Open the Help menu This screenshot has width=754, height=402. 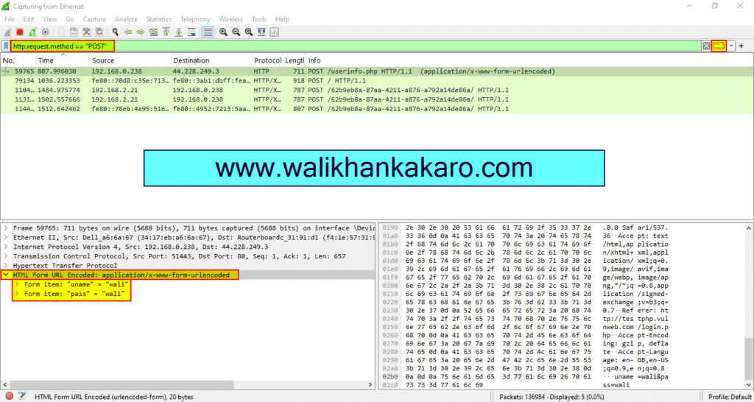(x=282, y=19)
